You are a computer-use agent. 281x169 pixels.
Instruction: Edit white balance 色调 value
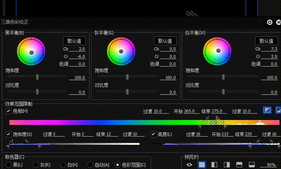click(x=270, y=64)
